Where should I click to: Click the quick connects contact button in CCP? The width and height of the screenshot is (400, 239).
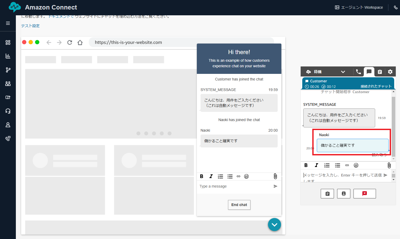tap(344, 194)
